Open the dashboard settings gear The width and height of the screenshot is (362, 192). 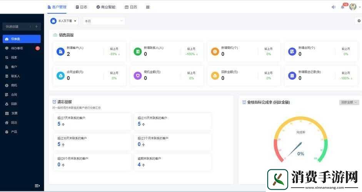pos(359,21)
